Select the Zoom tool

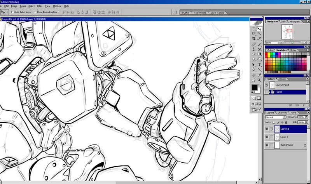[259, 80]
